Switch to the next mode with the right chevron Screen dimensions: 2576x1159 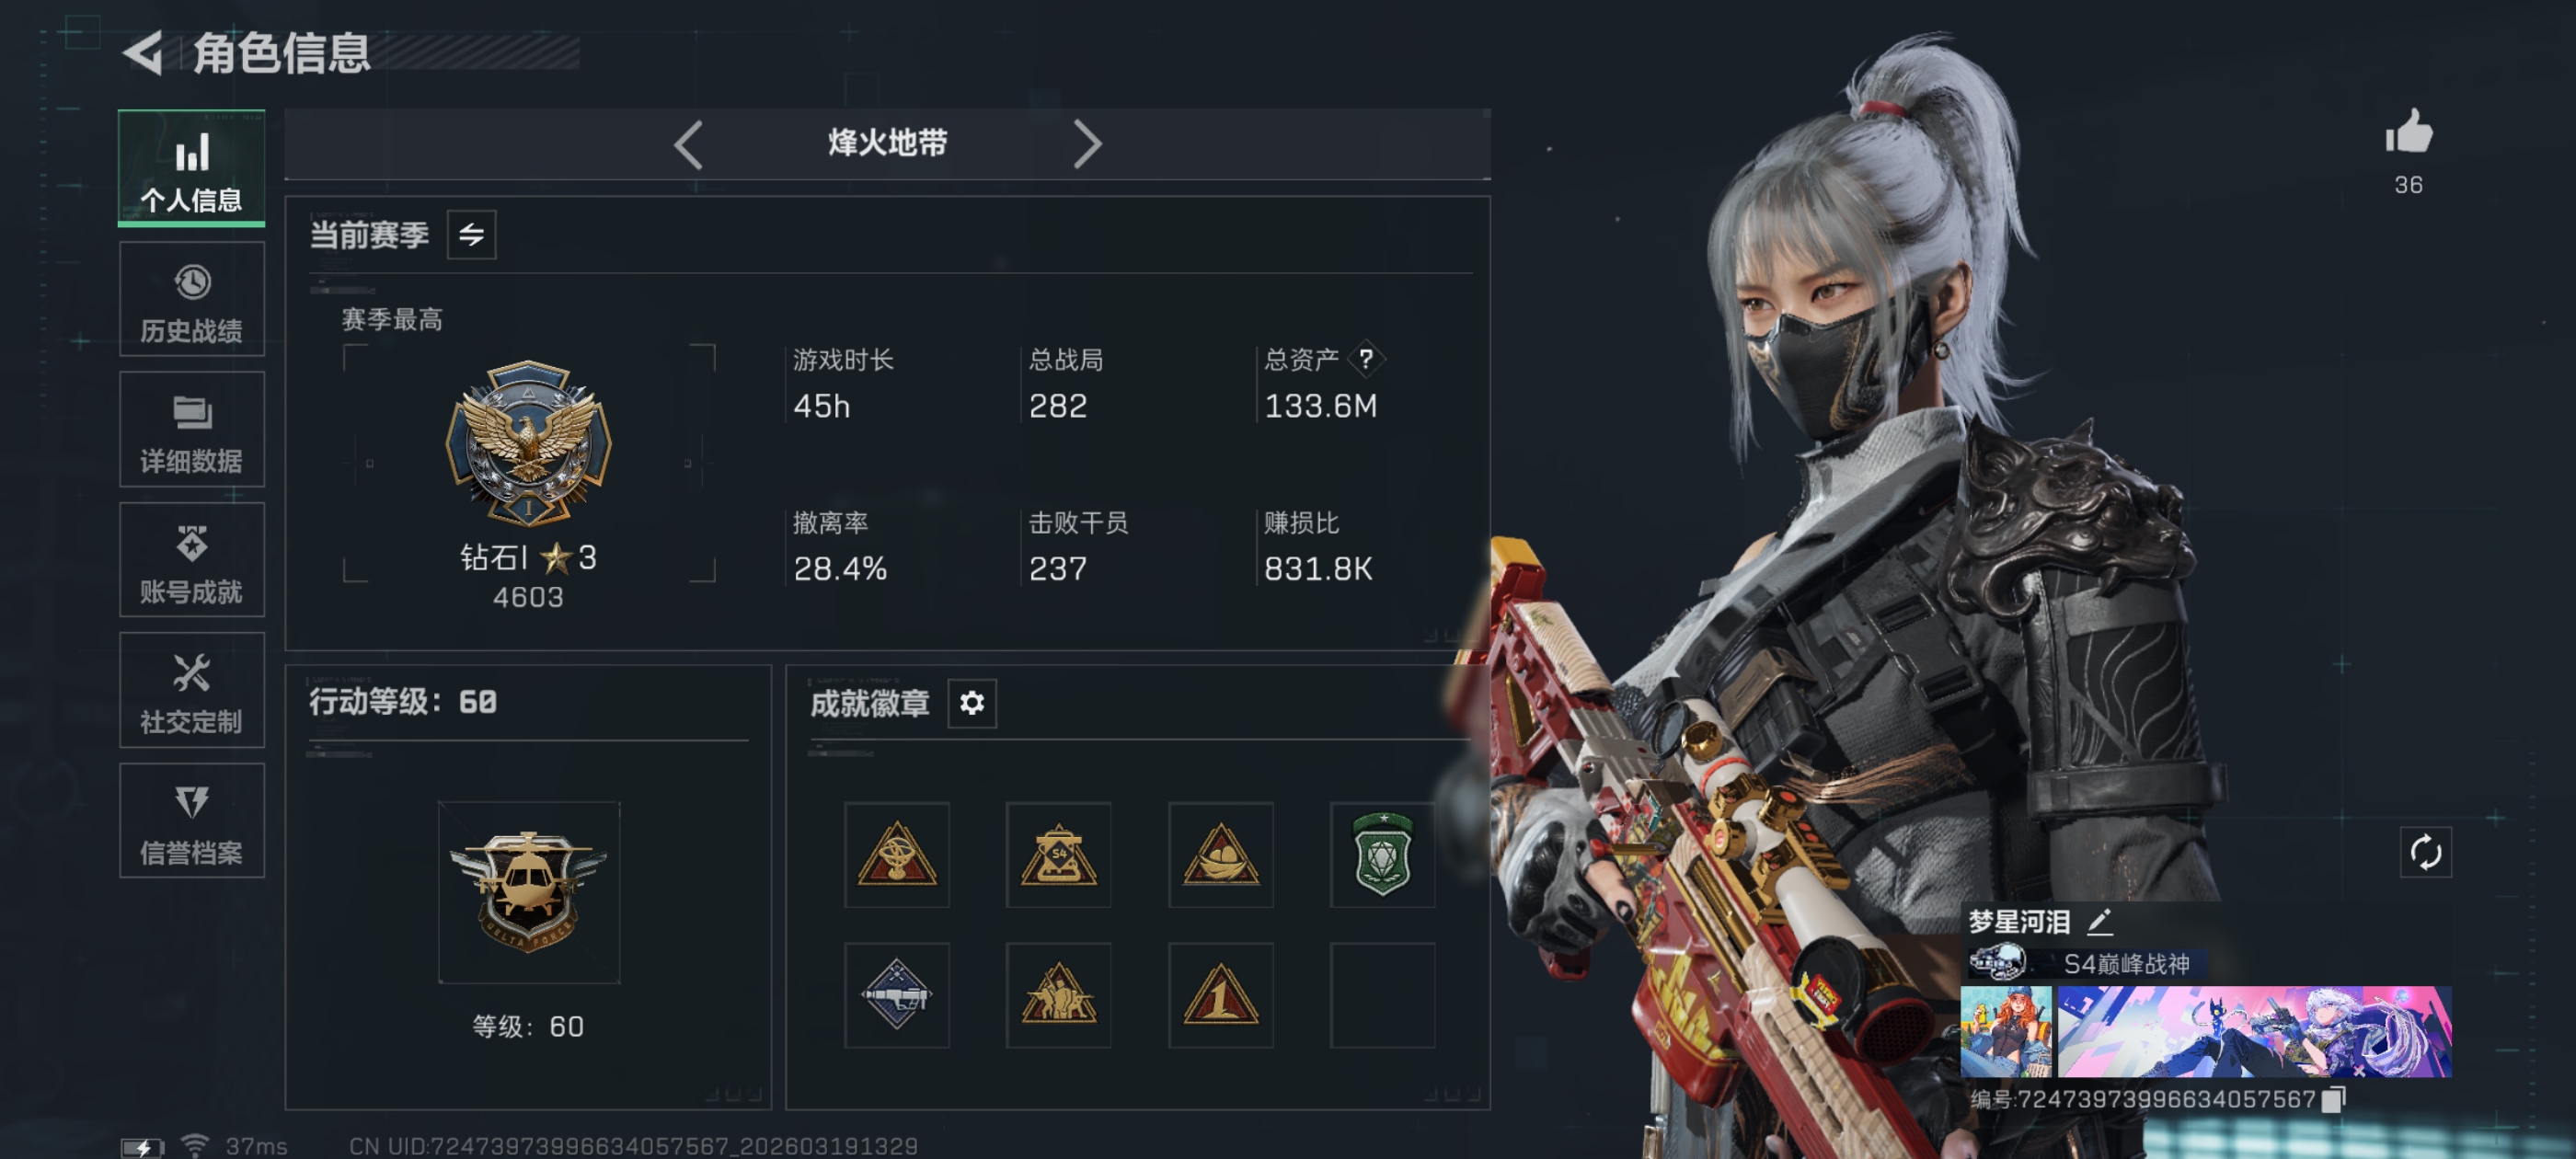click(1086, 144)
